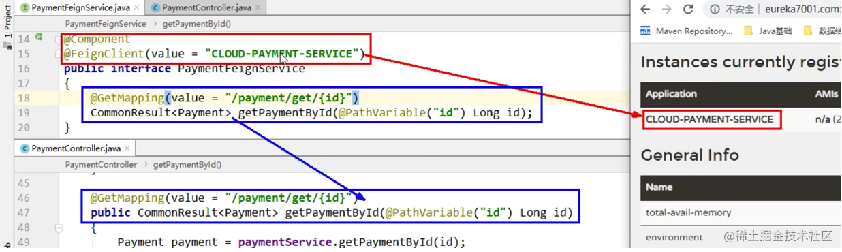The image size is (842, 252).
Task: Go forward in the browser
Action: point(667,9)
